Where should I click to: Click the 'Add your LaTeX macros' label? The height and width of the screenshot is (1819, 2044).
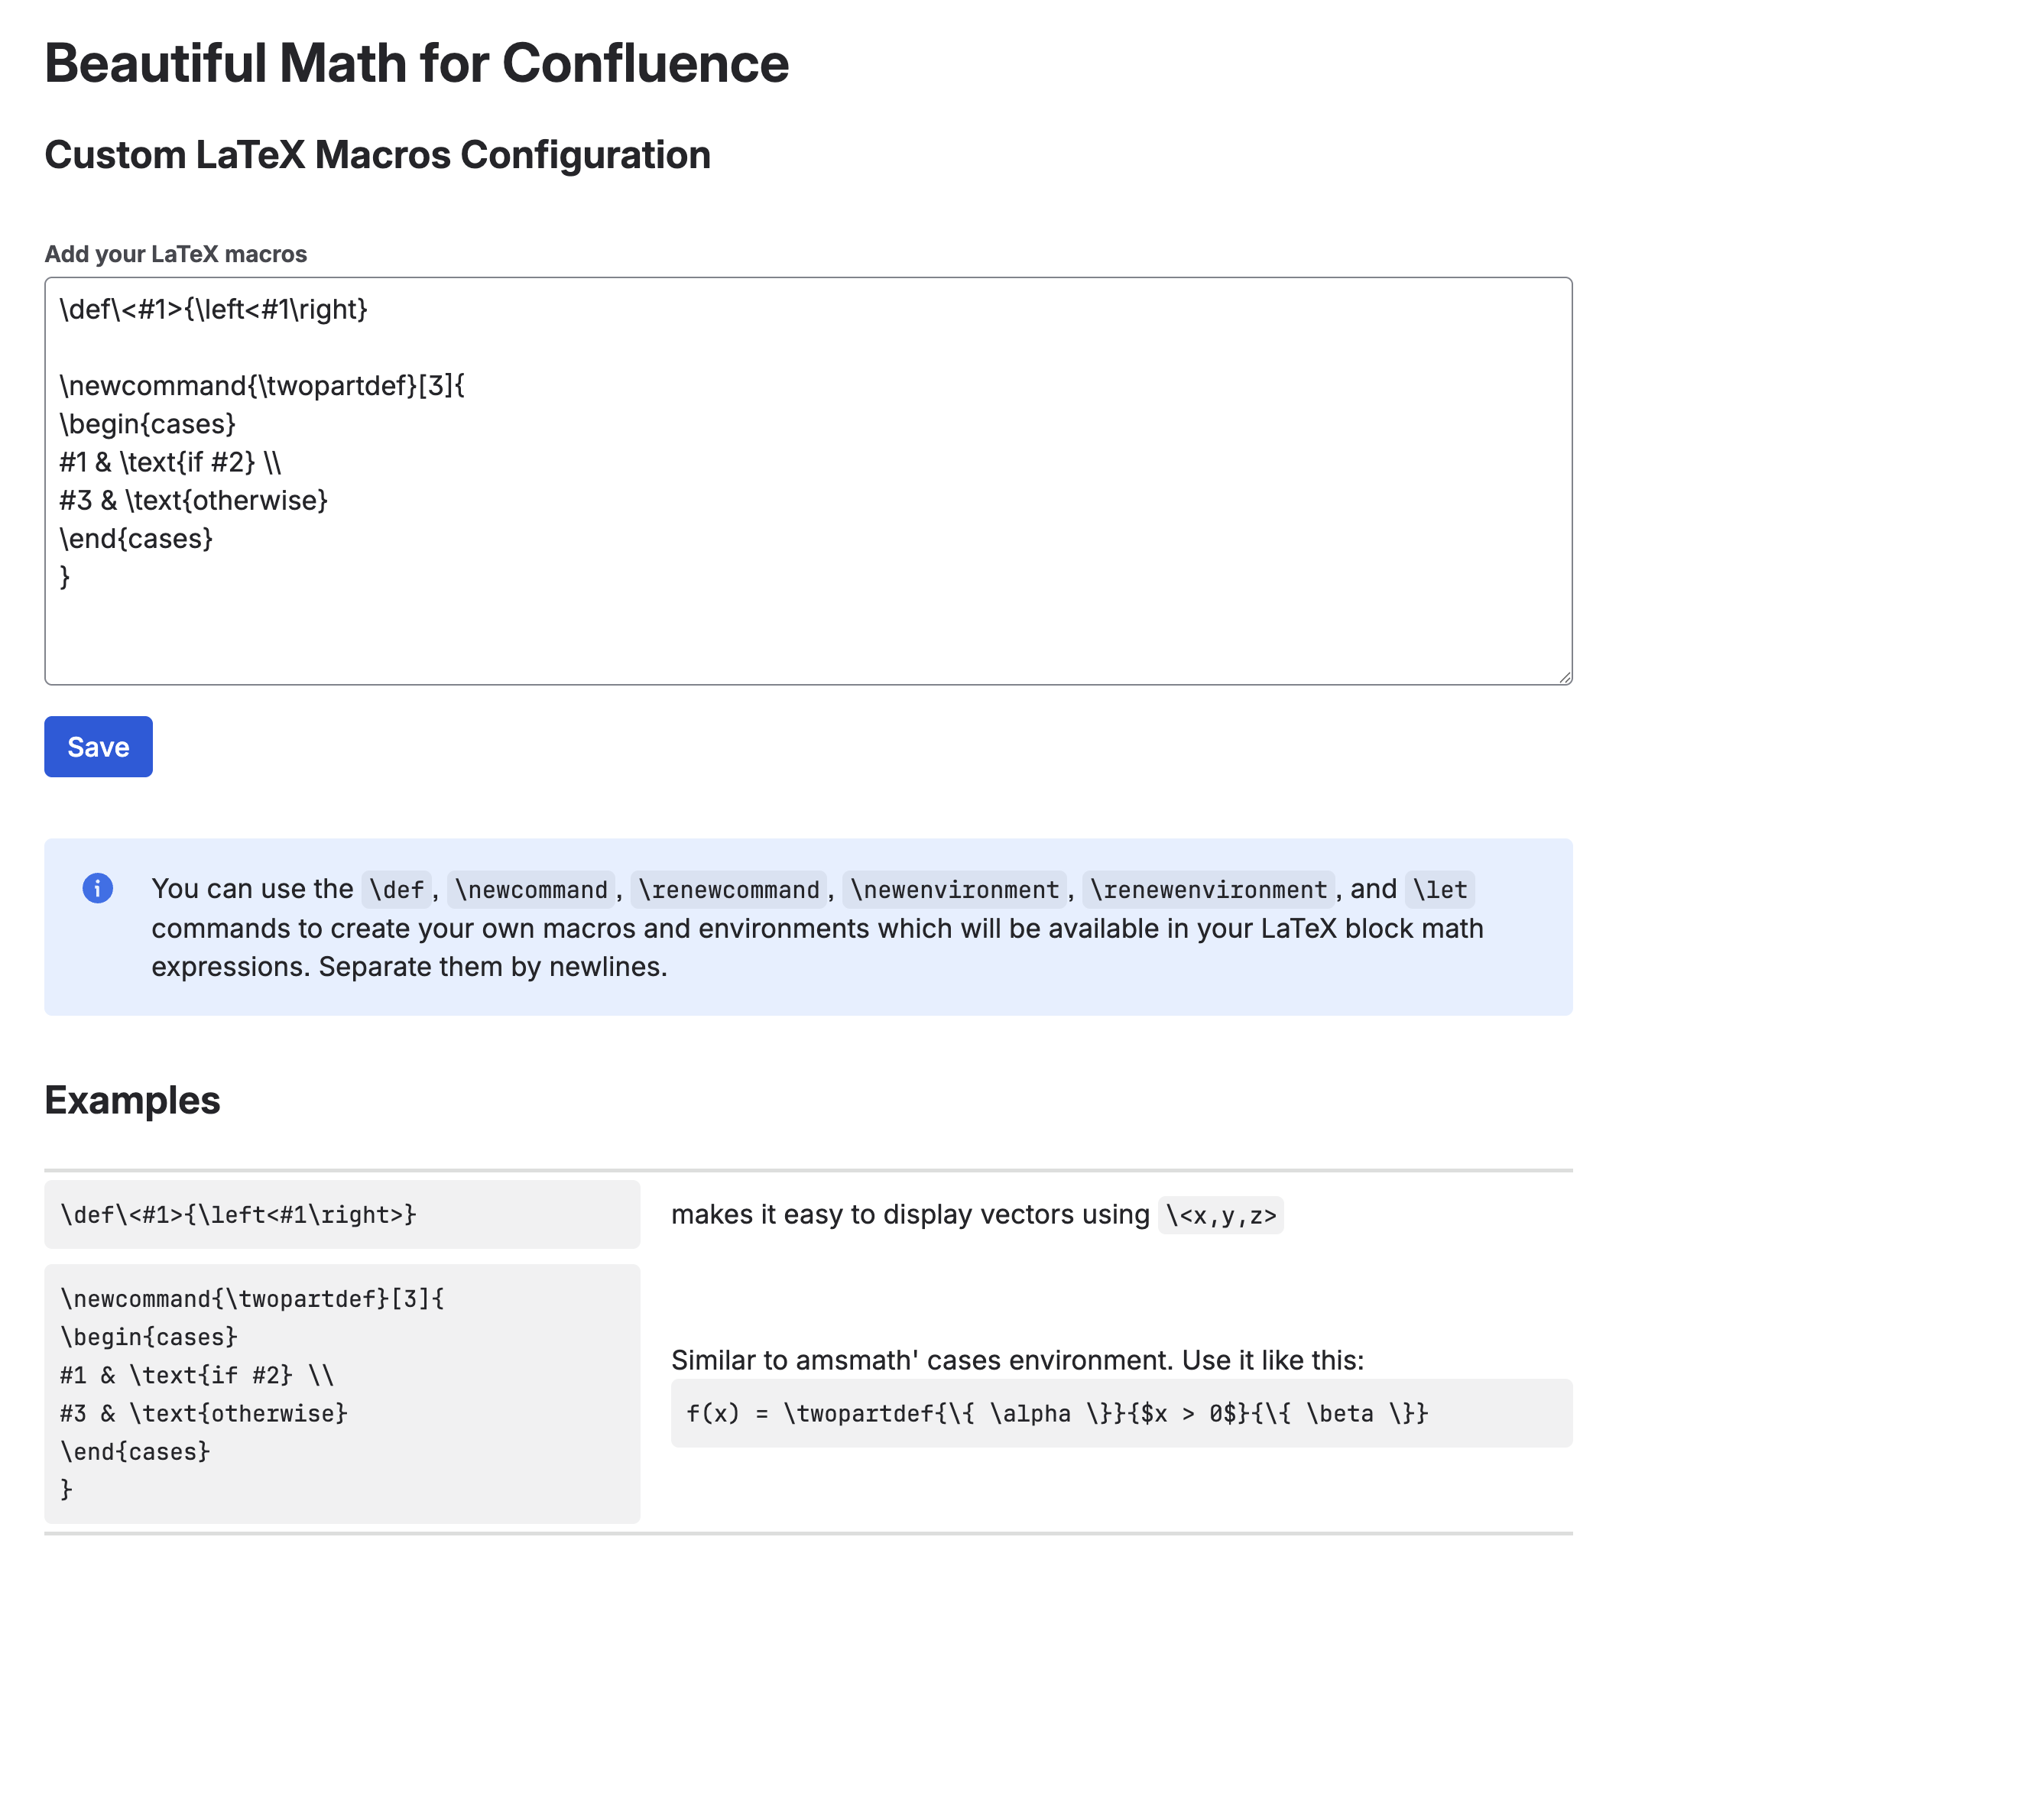175,254
